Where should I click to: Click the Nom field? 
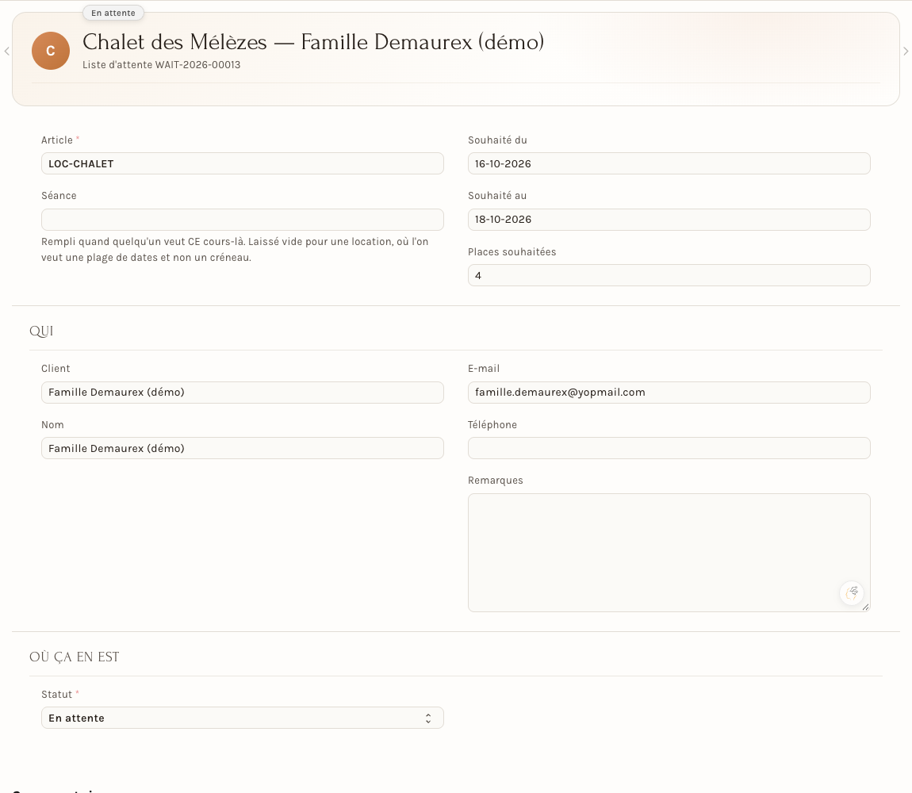pyautogui.click(x=243, y=448)
